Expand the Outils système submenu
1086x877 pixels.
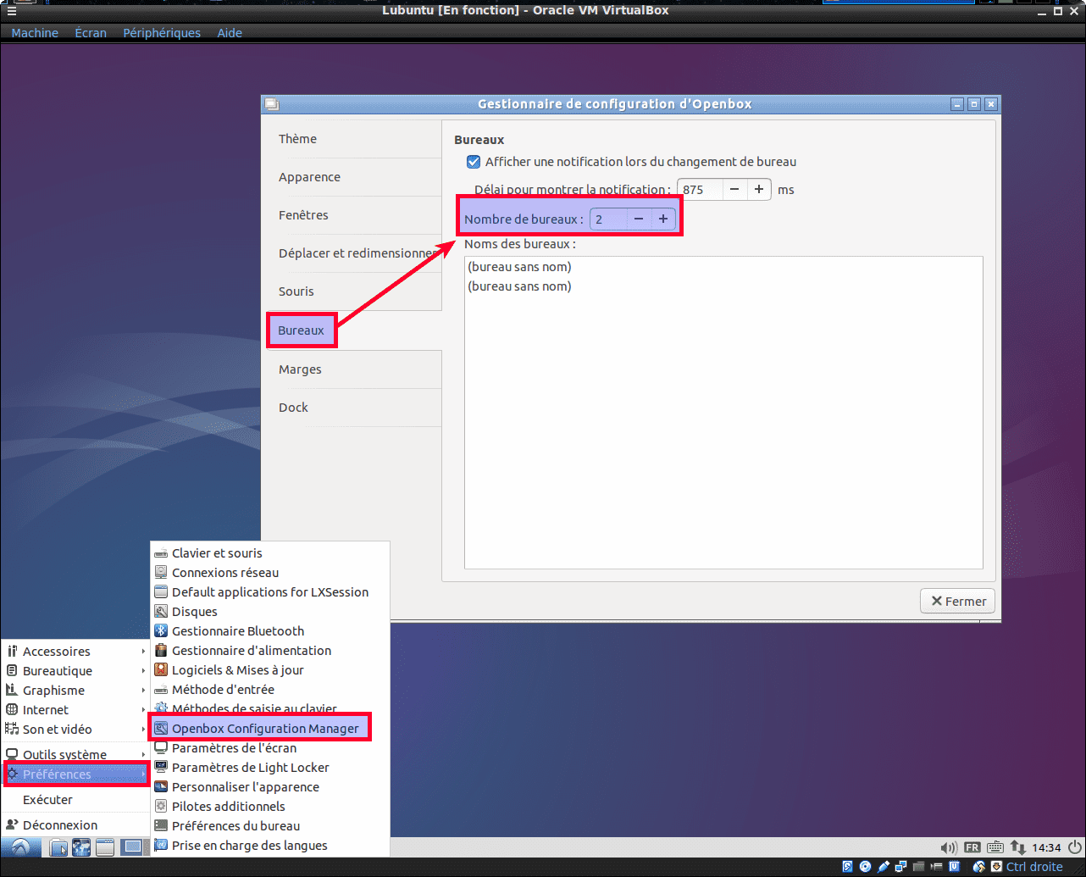point(76,754)
